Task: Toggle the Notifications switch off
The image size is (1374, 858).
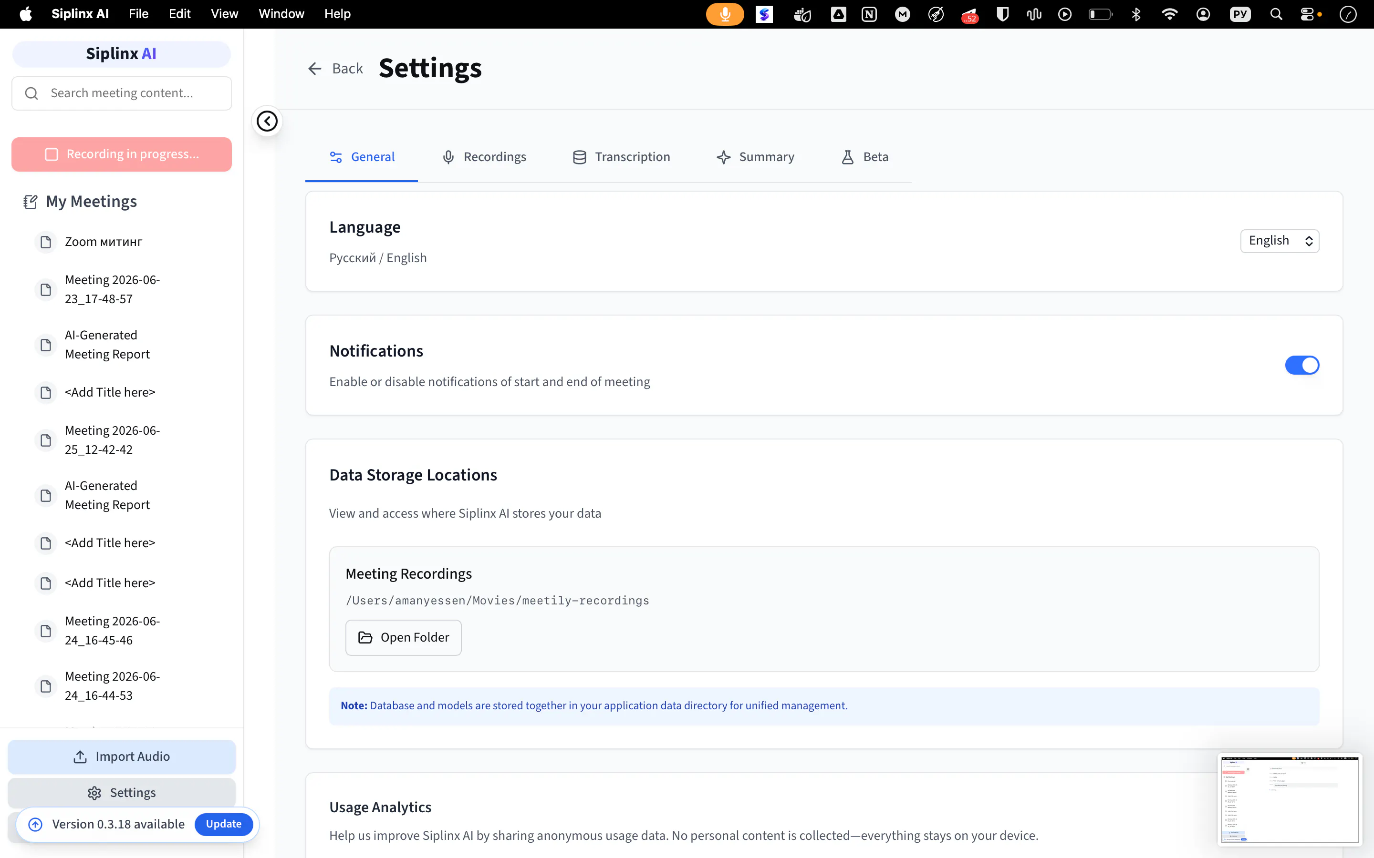Action: point(1302,365)
